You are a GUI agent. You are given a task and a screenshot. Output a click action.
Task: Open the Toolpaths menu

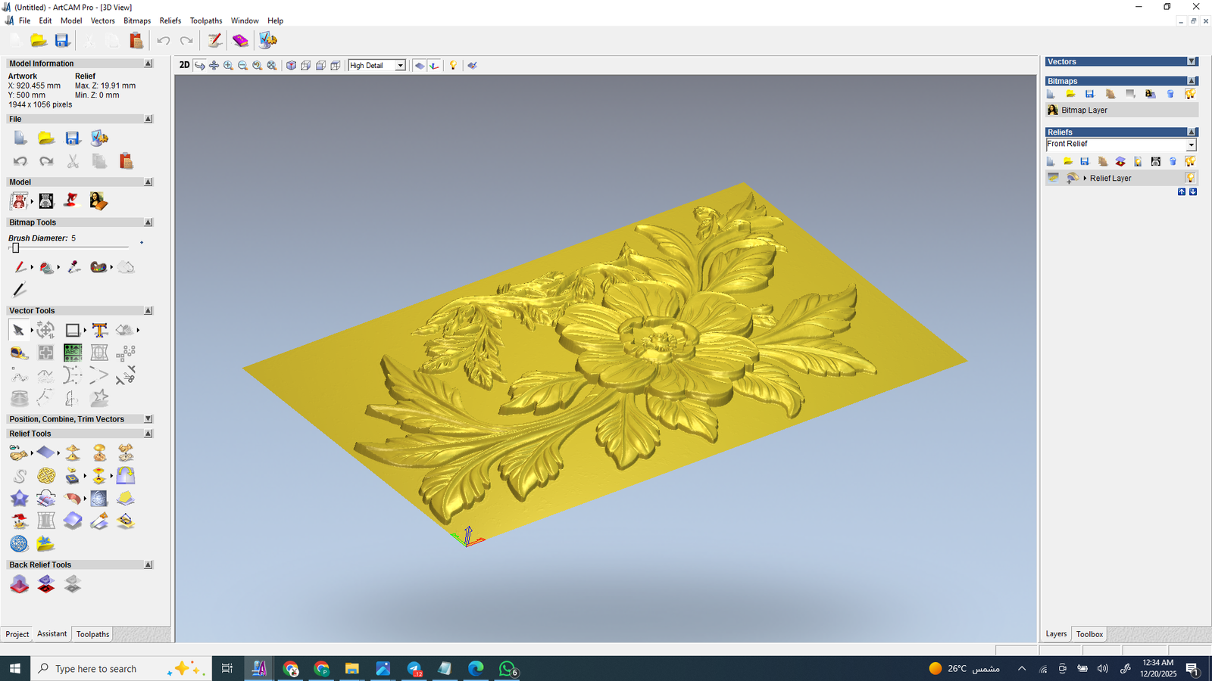206,20
